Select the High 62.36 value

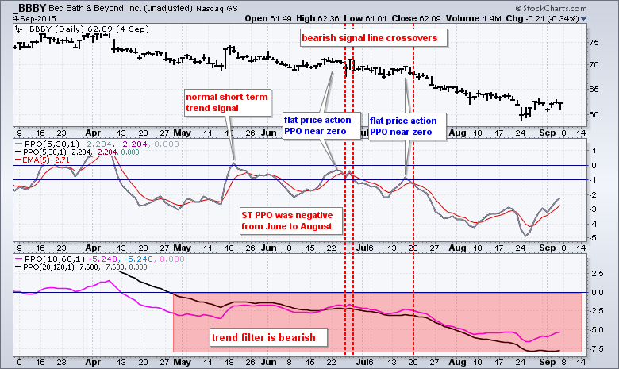pyautogui.click(x=317, y=18)
